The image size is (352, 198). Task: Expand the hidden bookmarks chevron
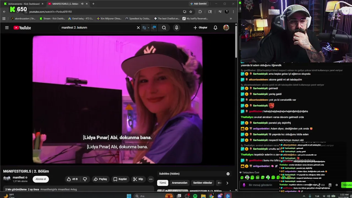tap(230, 19)
